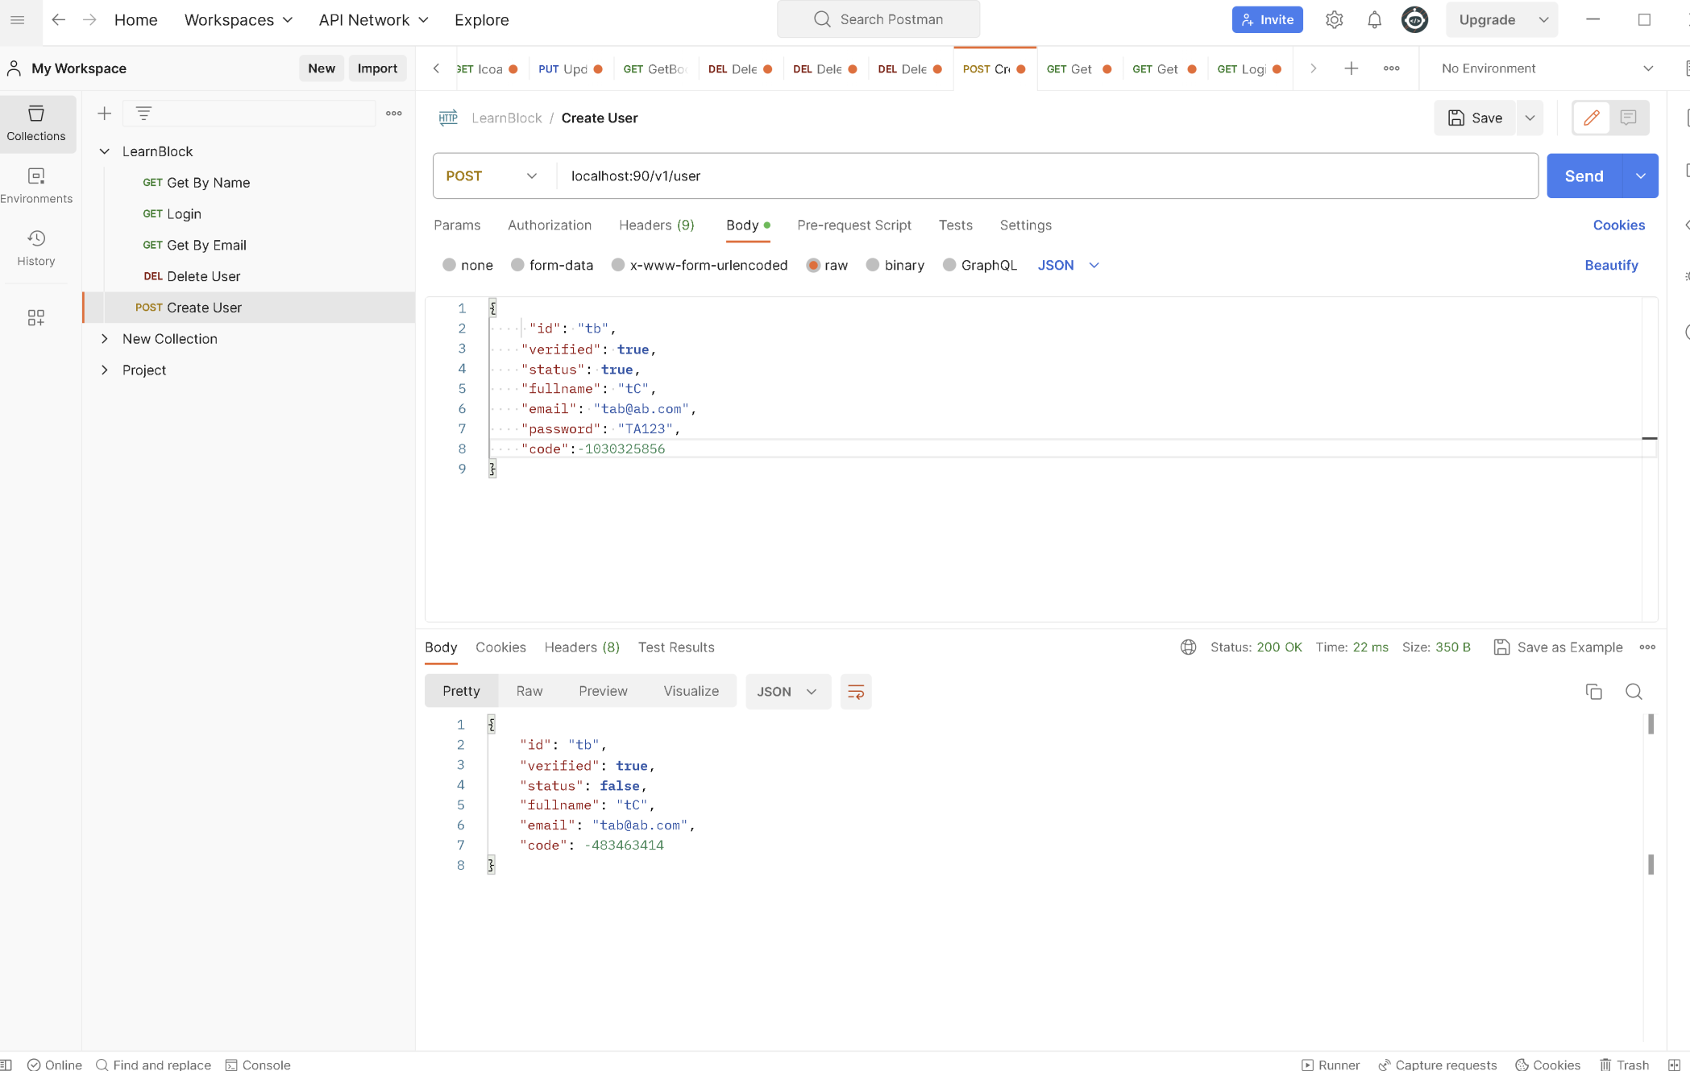Image resolution: width=1690 pixels, height=1071 pixels.
Task: Open the History sidebar panel
Action: coord(36,248)
